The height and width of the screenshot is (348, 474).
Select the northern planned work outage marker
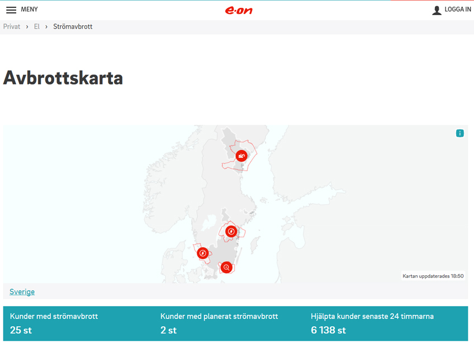[x=241, y=156]
